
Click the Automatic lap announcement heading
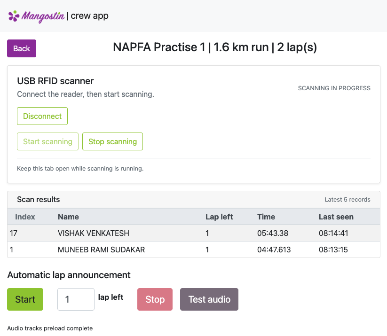pyautogui.click(x=69, y=275)
